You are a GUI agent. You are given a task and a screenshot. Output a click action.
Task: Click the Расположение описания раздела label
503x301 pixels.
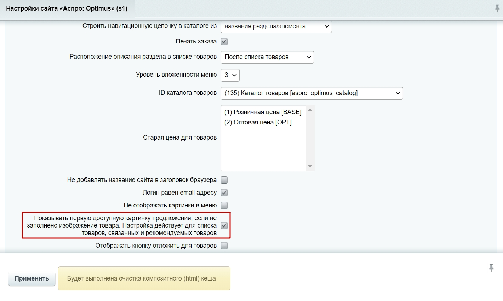click(143, 57)
